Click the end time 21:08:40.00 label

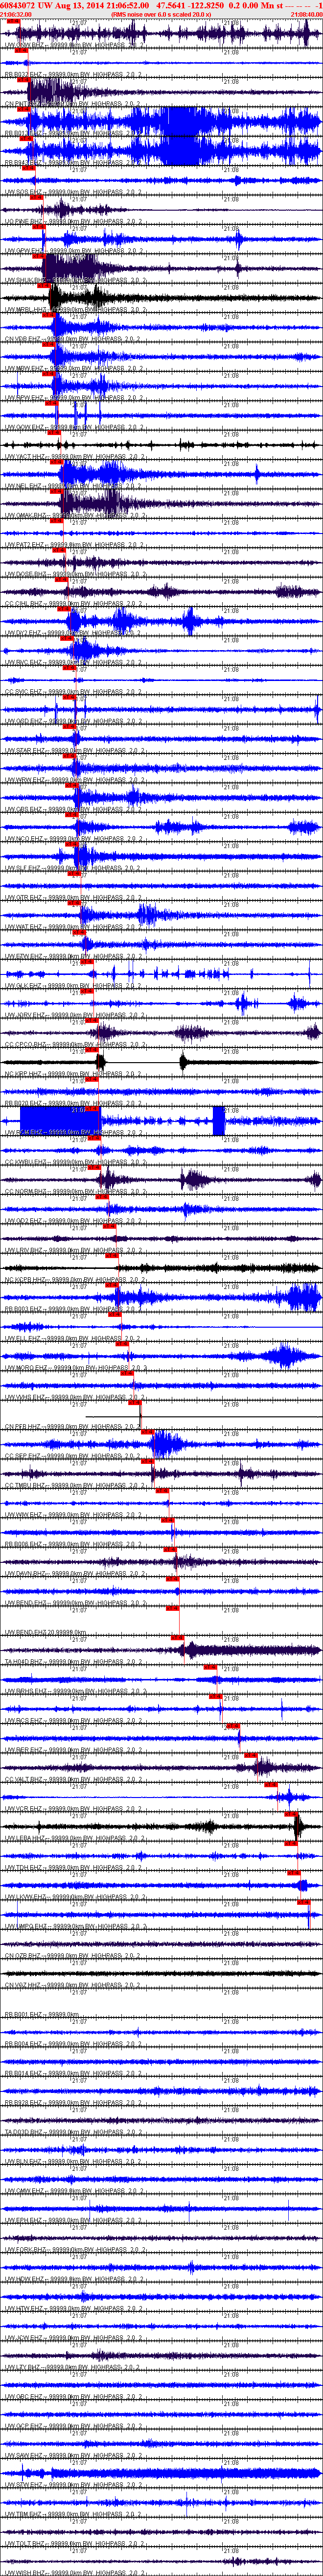tap(305, 15)
